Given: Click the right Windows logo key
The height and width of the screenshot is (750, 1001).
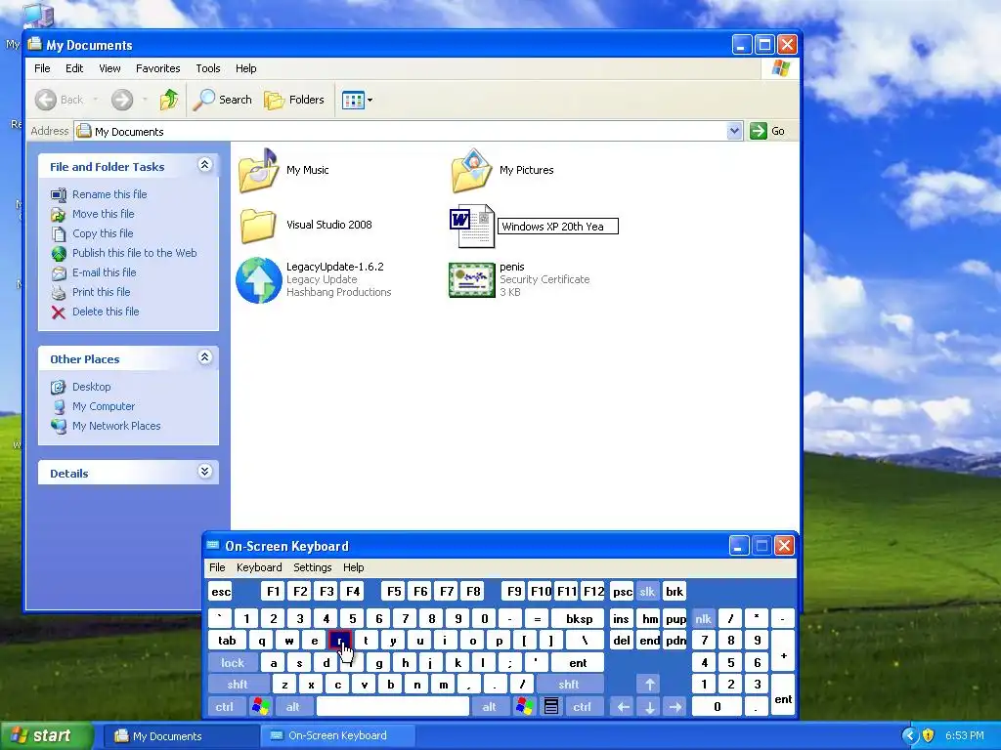Looking at the screenshot, I should [525, 707].
